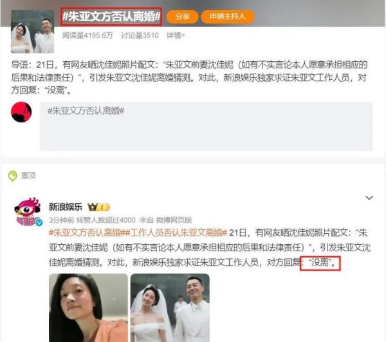
Task: Open the wedding couple photo in post
Action: point(170,307)
